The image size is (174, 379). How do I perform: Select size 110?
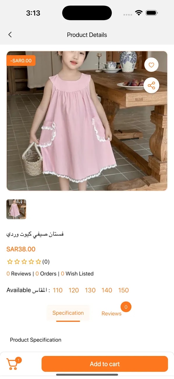coord(58,290)
